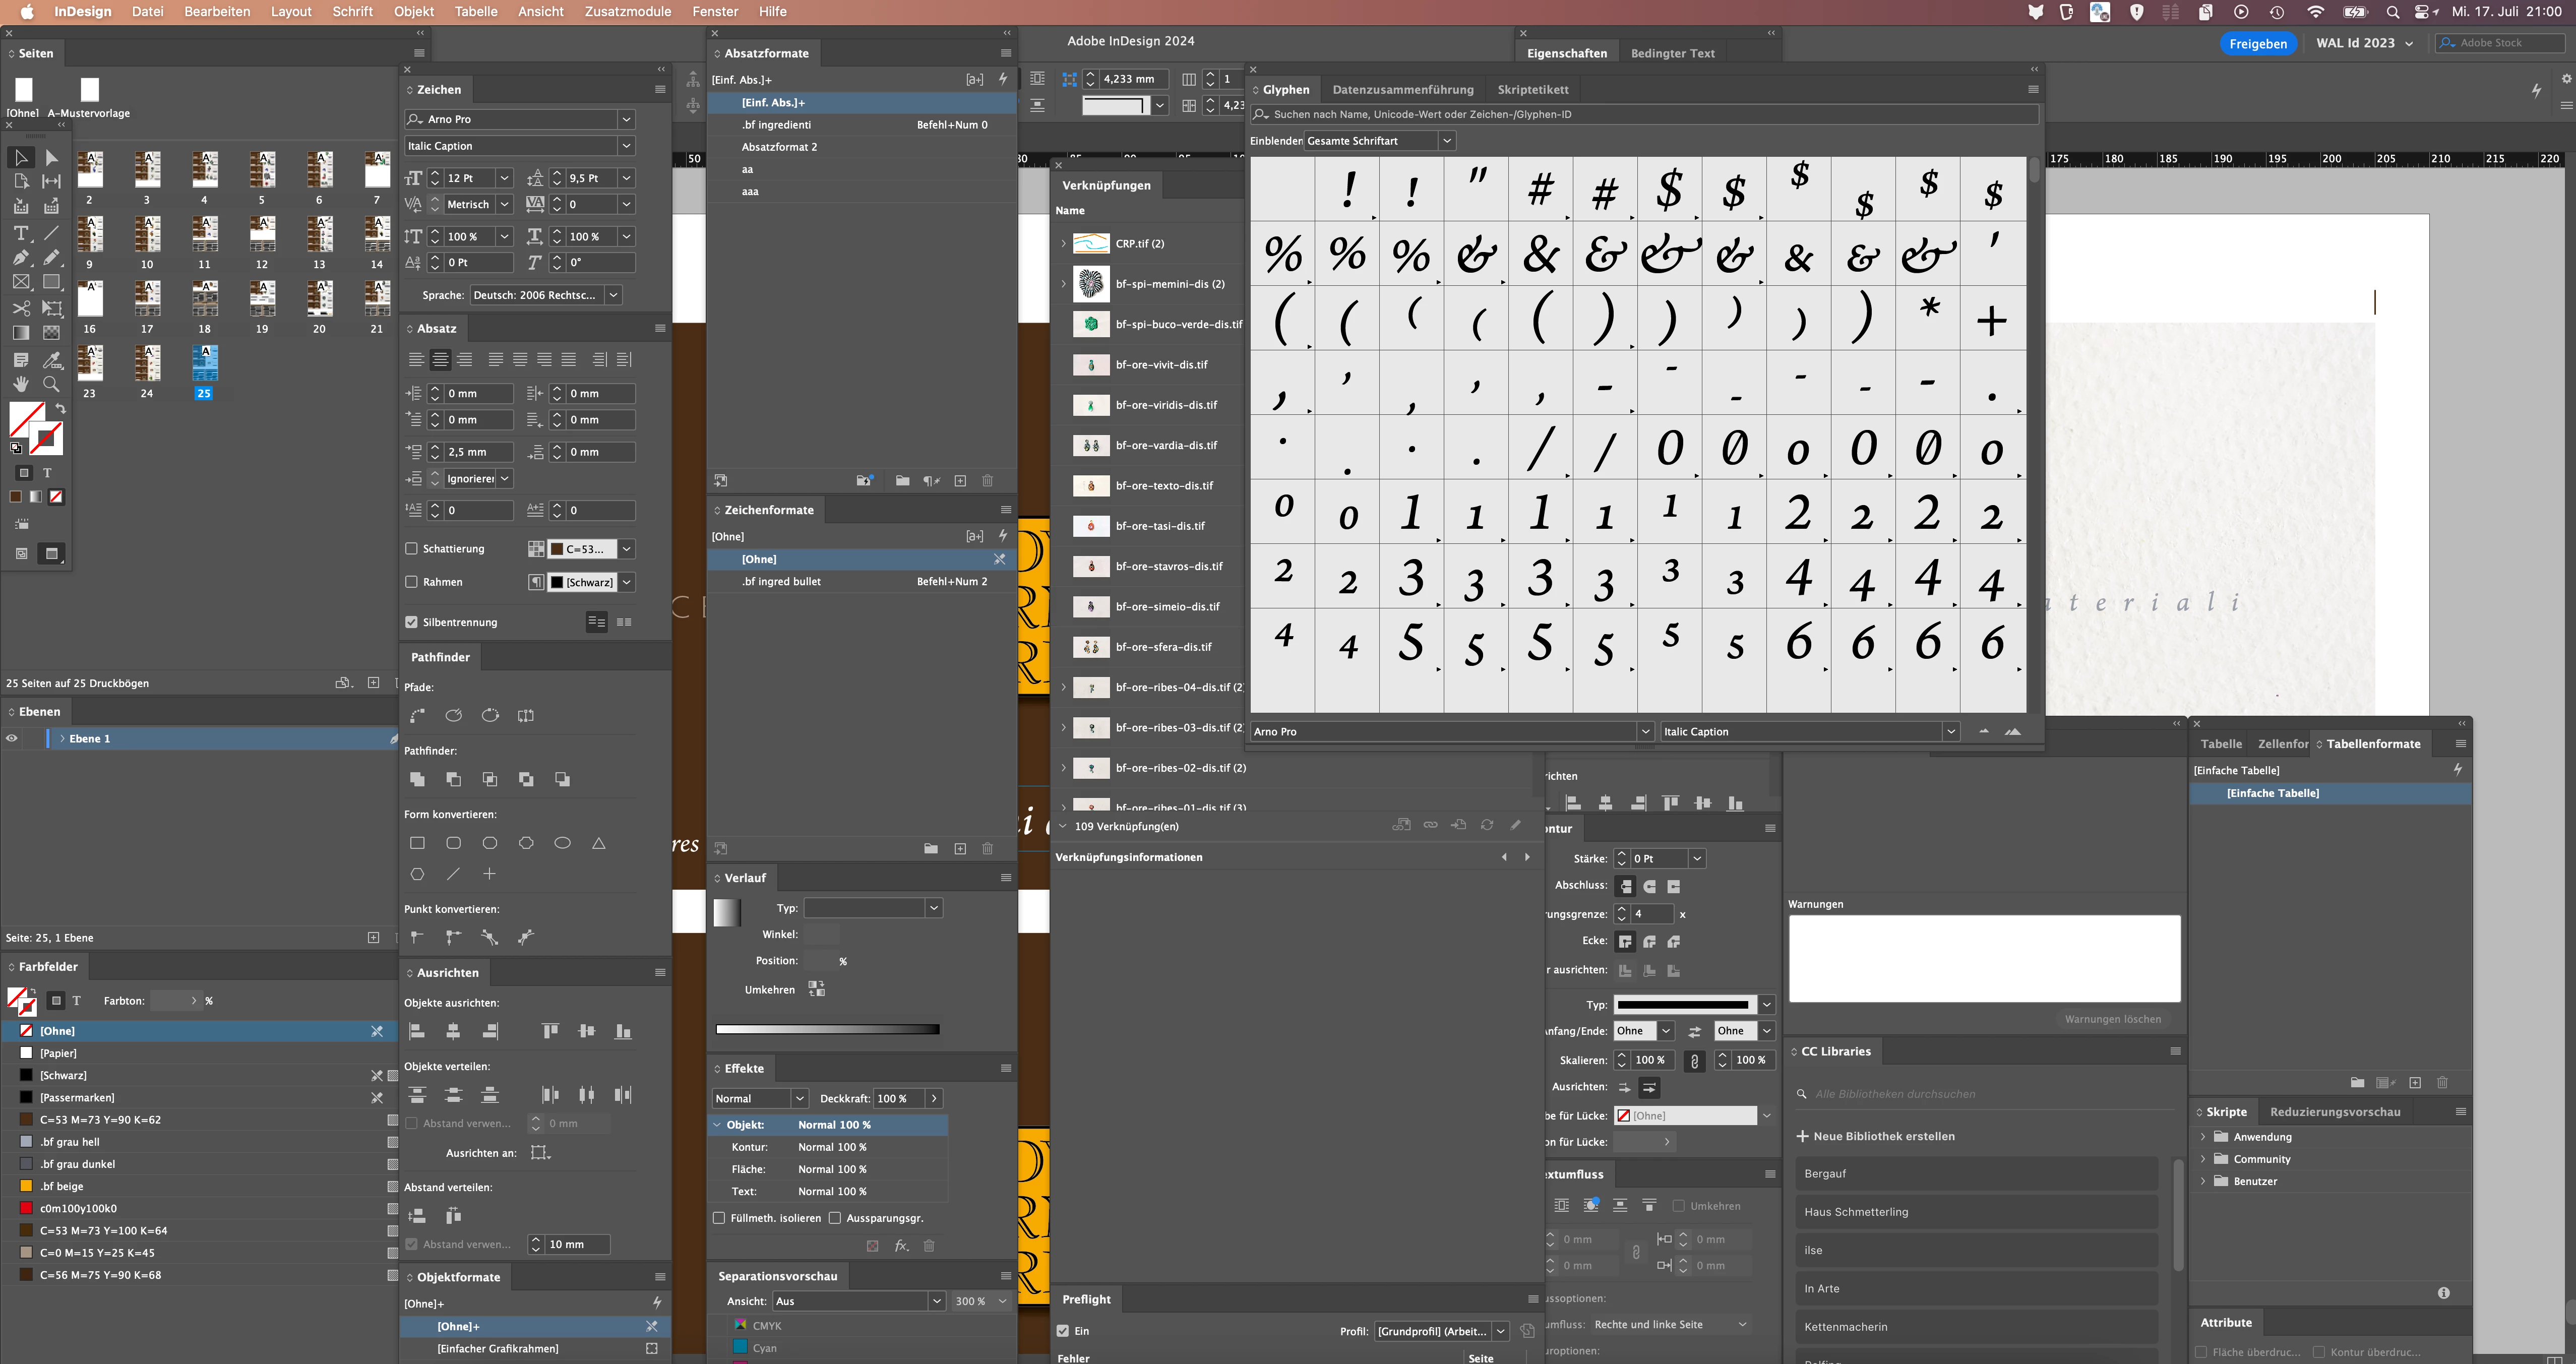Click the Freigeben button
Screen dimensions: 2576x1364
[x=2257, y=43]
